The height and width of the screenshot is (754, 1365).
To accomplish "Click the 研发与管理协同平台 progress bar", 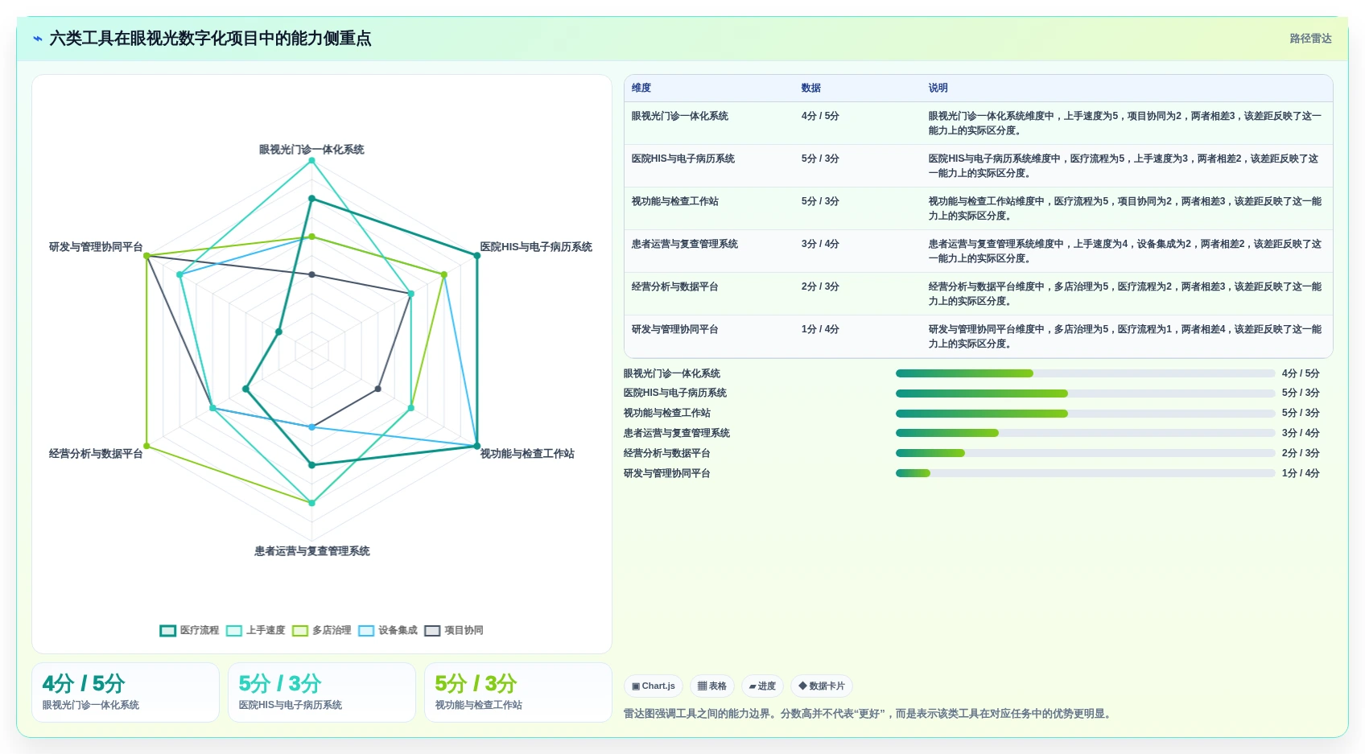I will coord(1086,473).
